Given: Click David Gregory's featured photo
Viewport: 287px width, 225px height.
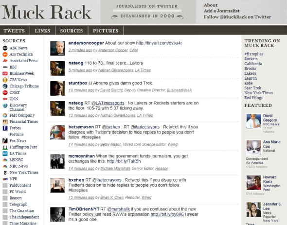Looking at the screenshot, I should [254, 121].
